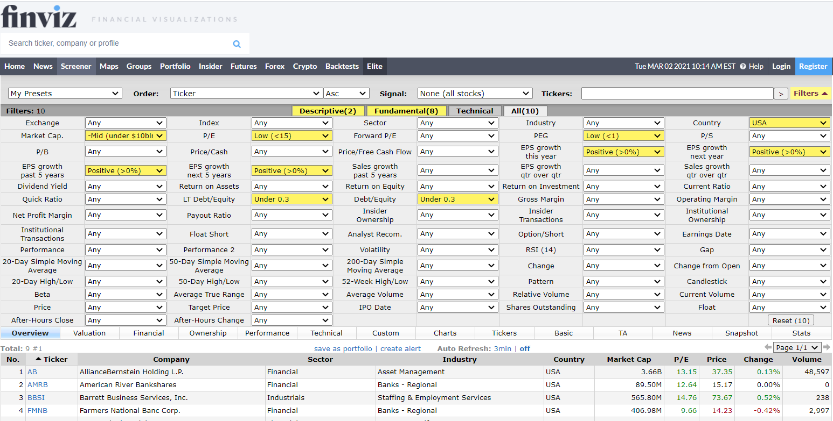Image resolution: width=833 pixels, height=421 pixels.
Task: Switch to Financial view tab
Action: click(x=149, y=333)
